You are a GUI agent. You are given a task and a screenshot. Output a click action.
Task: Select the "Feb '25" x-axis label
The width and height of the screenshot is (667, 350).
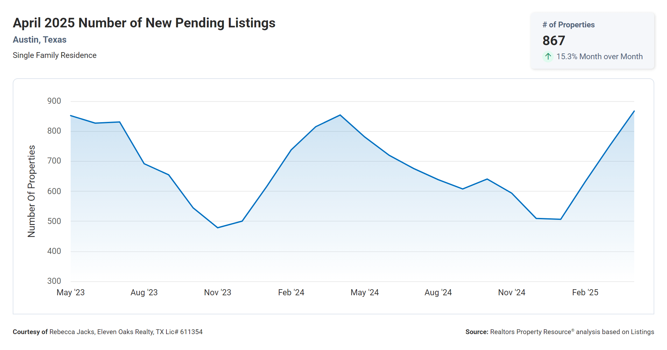point(585,292)
